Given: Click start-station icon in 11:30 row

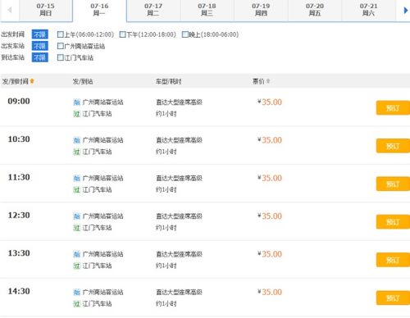Looking at the screenshot, I should (x=76, y=178).
